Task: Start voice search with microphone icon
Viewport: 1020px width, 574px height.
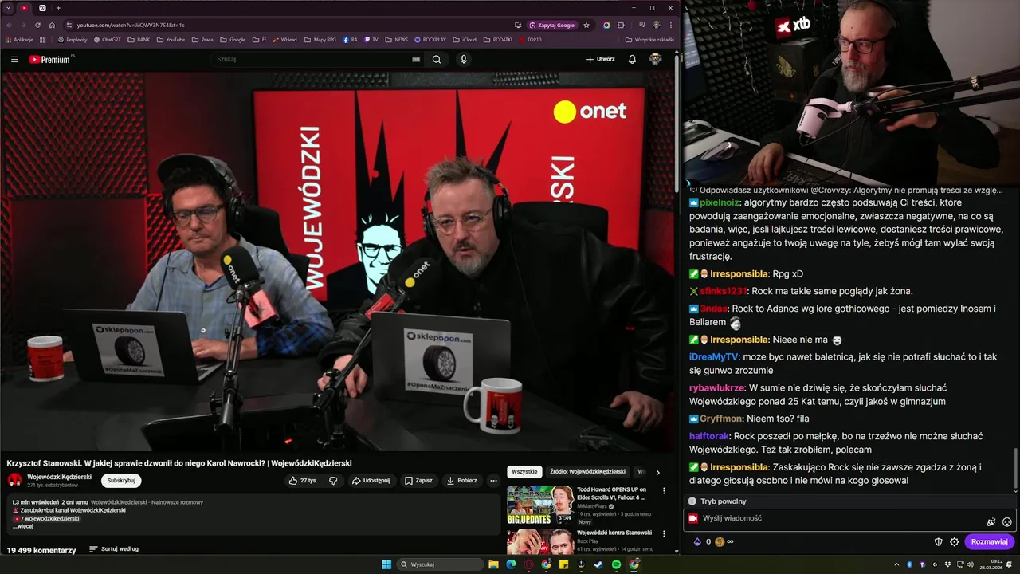Action: click(x=463, y=59)
